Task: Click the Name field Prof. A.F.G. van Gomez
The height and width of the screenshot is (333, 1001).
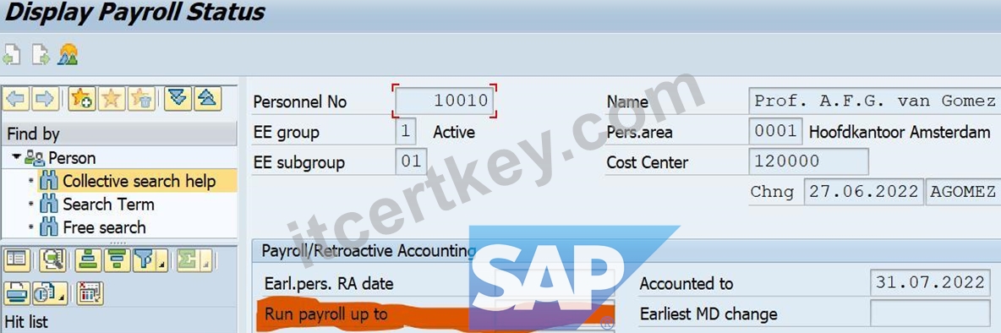Action: click(874, 101)
